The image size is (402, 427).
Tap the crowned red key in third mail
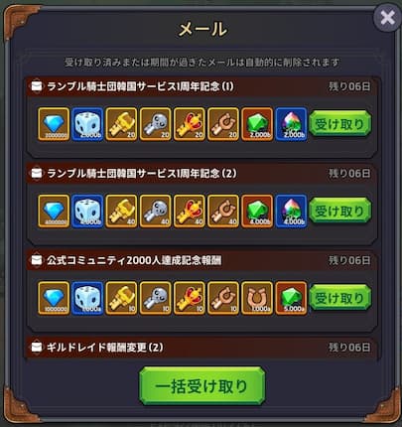190,298
